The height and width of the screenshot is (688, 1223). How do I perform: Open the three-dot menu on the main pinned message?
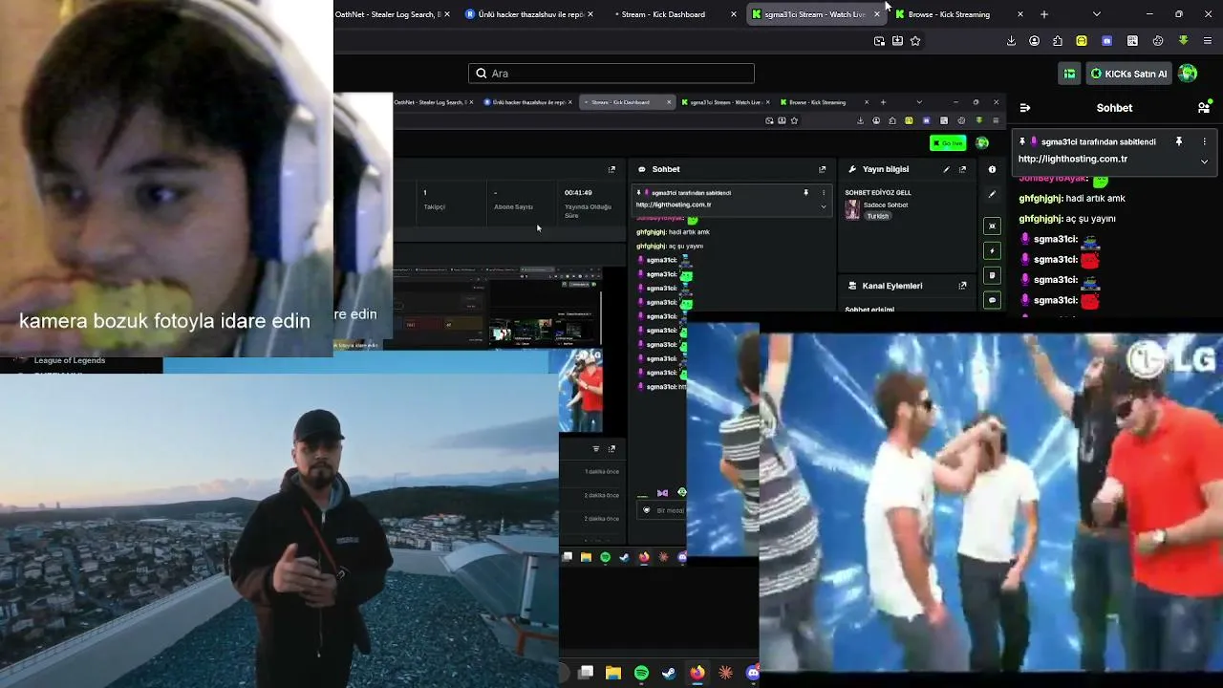(1204, 141)
